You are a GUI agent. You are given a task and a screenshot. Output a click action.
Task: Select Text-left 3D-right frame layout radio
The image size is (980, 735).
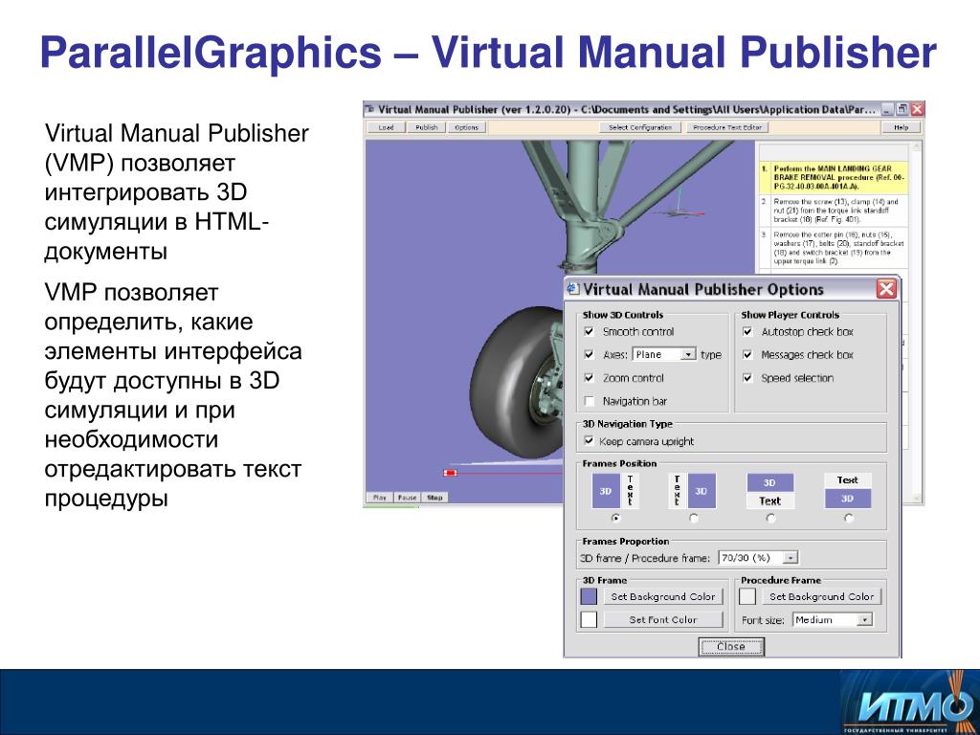694,518
